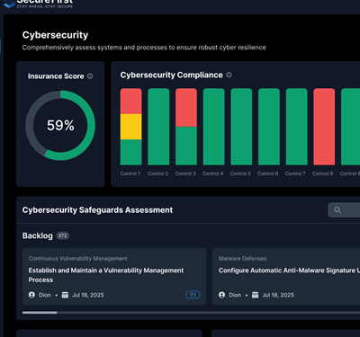Click the Control 1 axis label
Image resolution: width=360 pixels, height=337 pixels.
click(x=130, y=173)
